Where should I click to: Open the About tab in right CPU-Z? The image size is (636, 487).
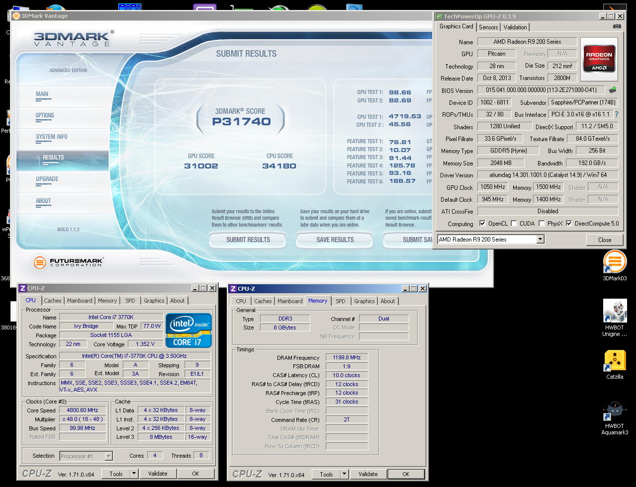(388, 301)
